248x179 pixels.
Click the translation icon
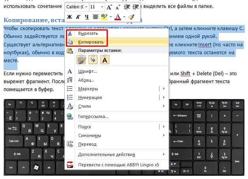[70, 144]
